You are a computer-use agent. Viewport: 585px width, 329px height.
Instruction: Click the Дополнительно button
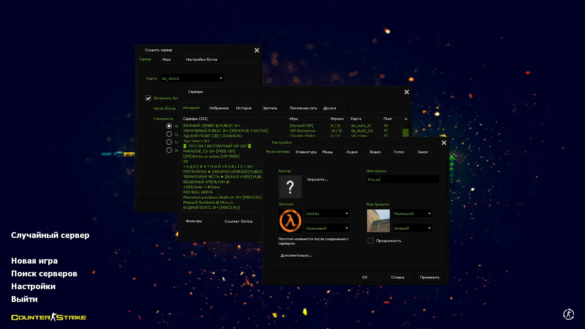pos(300,255)
